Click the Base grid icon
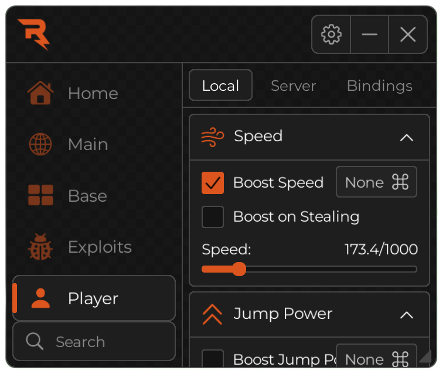 click(40, 195)
